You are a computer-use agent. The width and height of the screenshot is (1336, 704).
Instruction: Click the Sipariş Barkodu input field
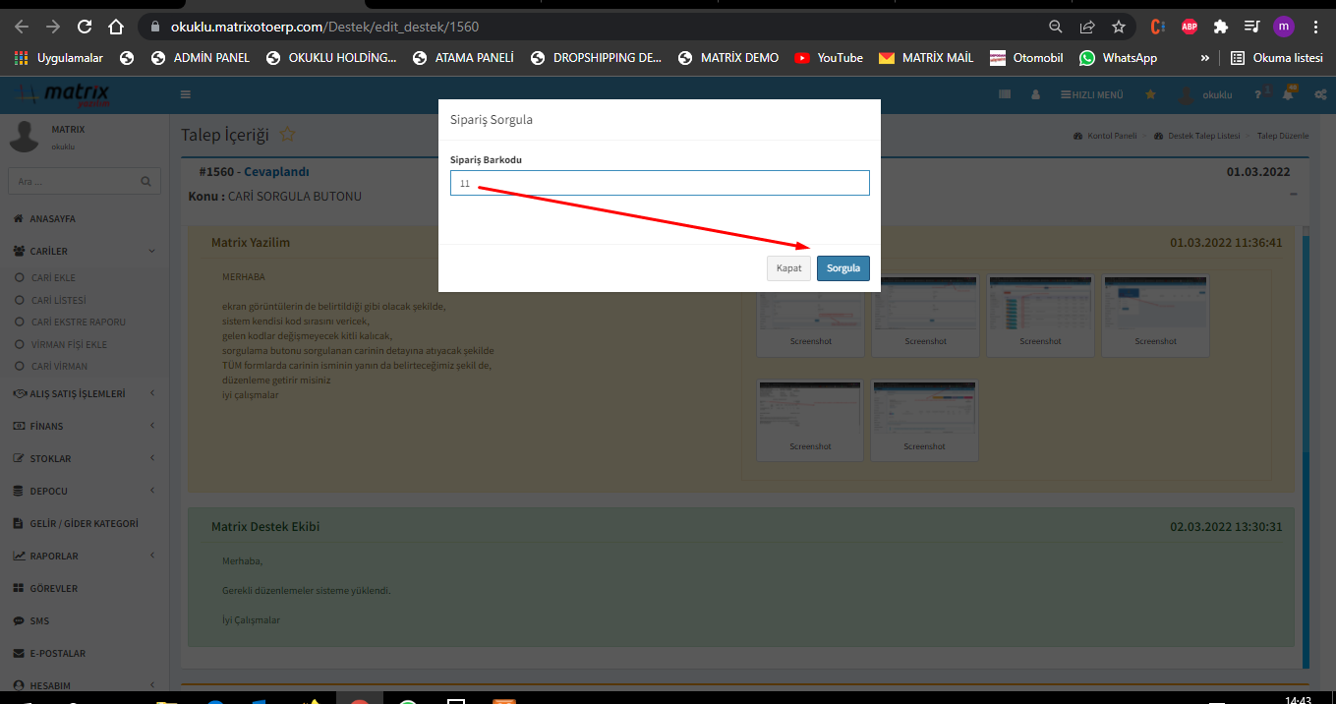[660, 183]
